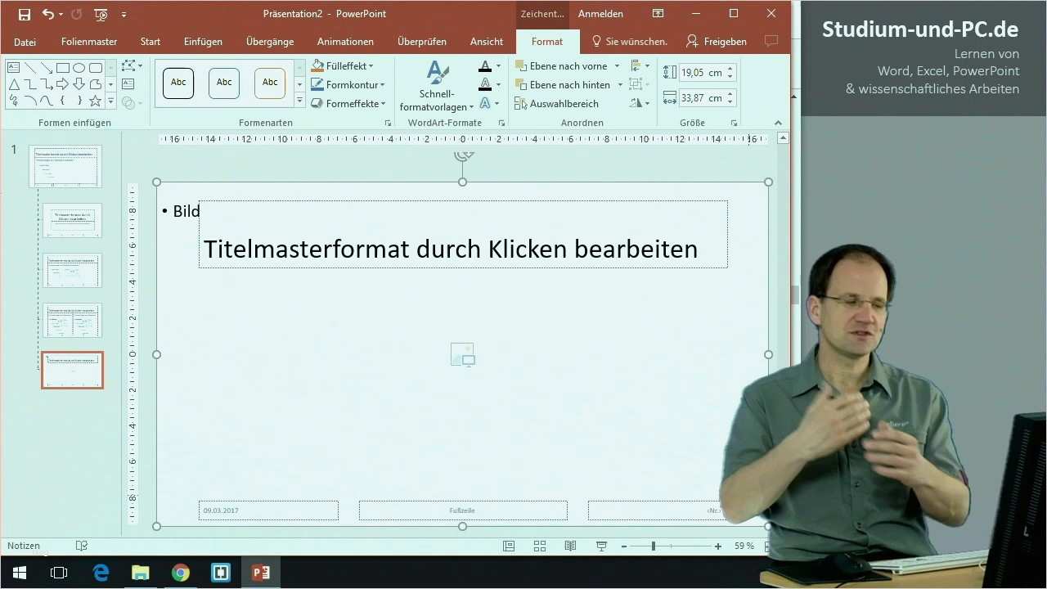Select the star shape tool
The height and width of the screenshot is (589, 1047).
tap(95, 101)
